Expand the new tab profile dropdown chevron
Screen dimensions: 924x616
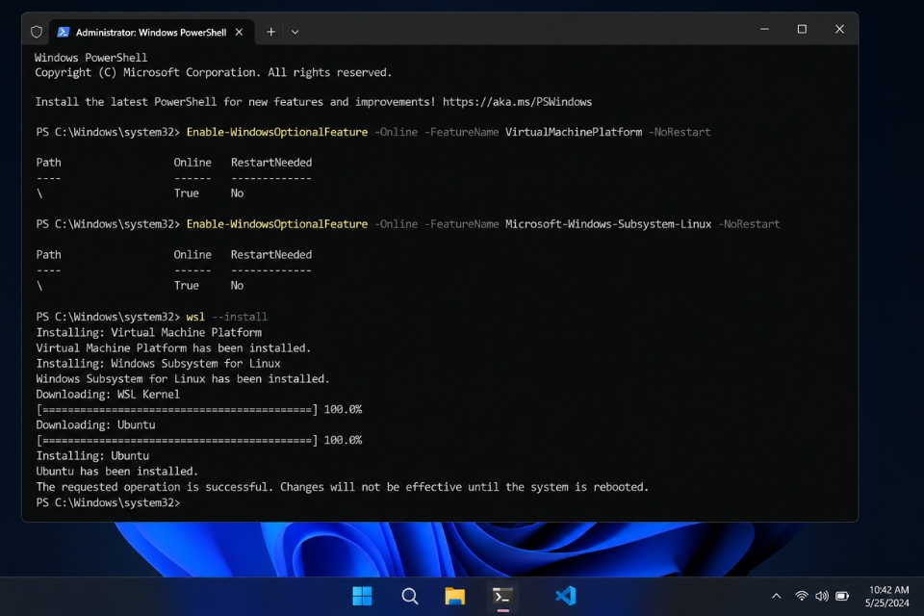[x=295, y=32]
